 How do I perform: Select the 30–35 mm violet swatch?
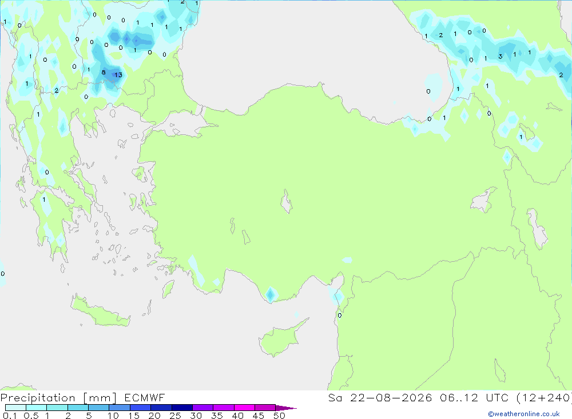click(203, 408)
